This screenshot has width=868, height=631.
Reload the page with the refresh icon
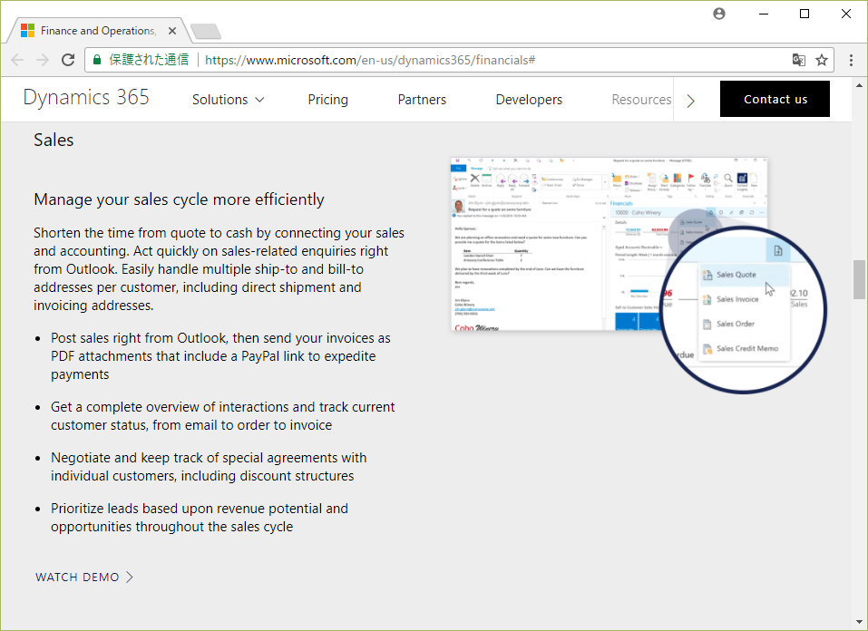68,60
